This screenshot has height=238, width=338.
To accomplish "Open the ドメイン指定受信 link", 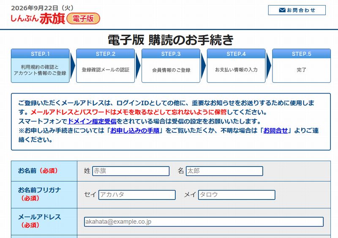I will [x=92, y=121].
